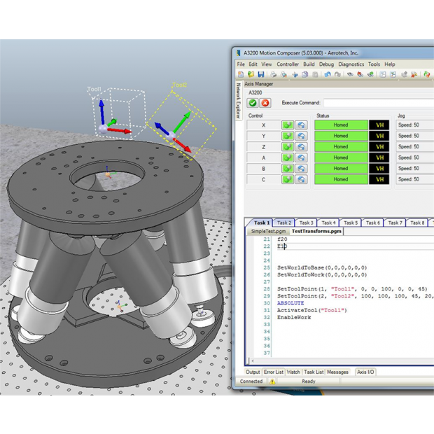Click the home icon for axis X
Screen dimensions: 434x434
pos(301,125)
